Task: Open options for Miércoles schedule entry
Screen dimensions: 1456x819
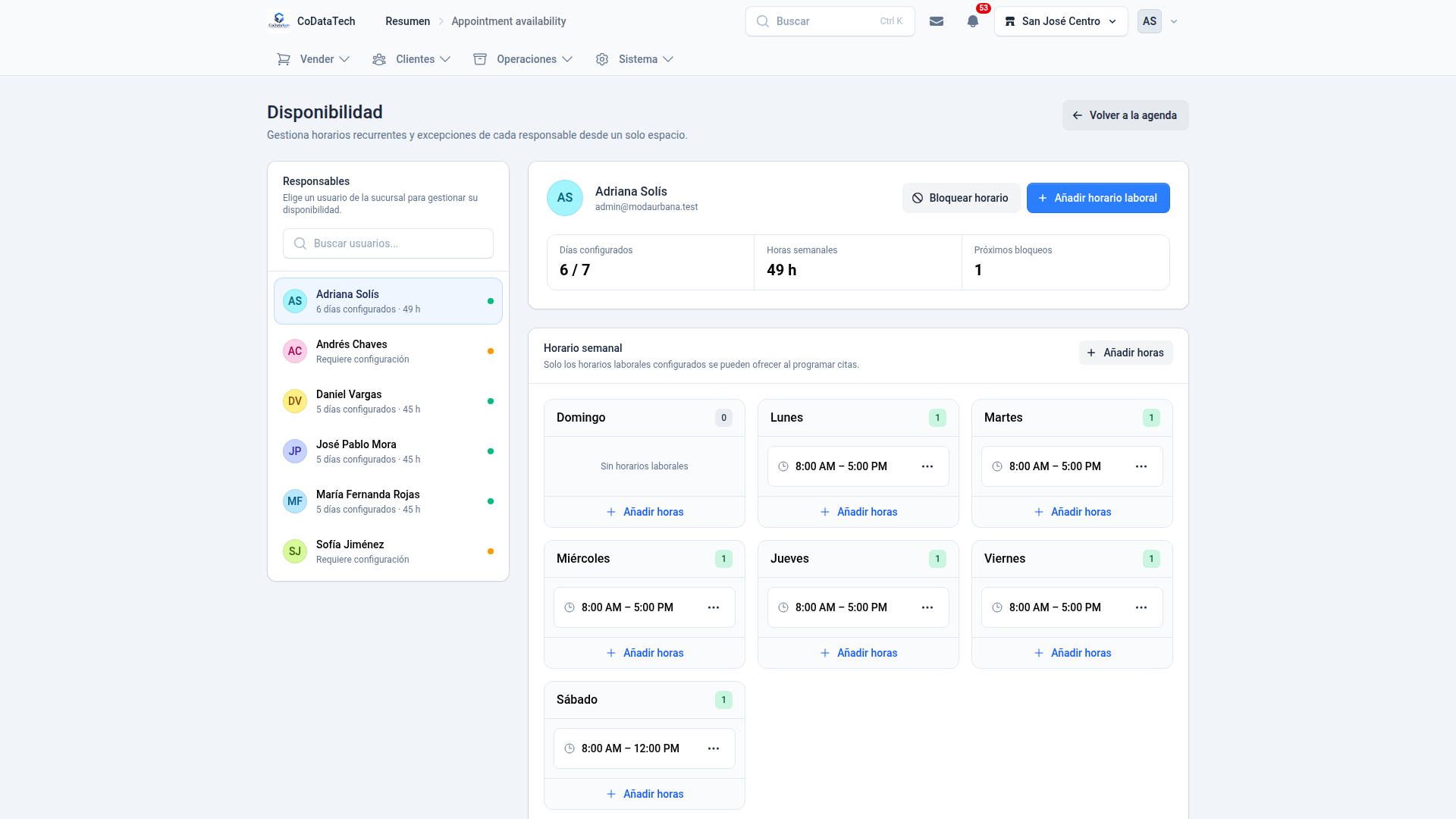Action: [x=714, y=607]
